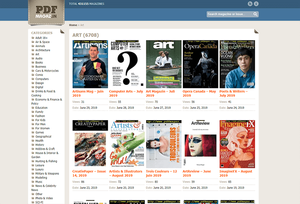Open the Modelling category

41,178
